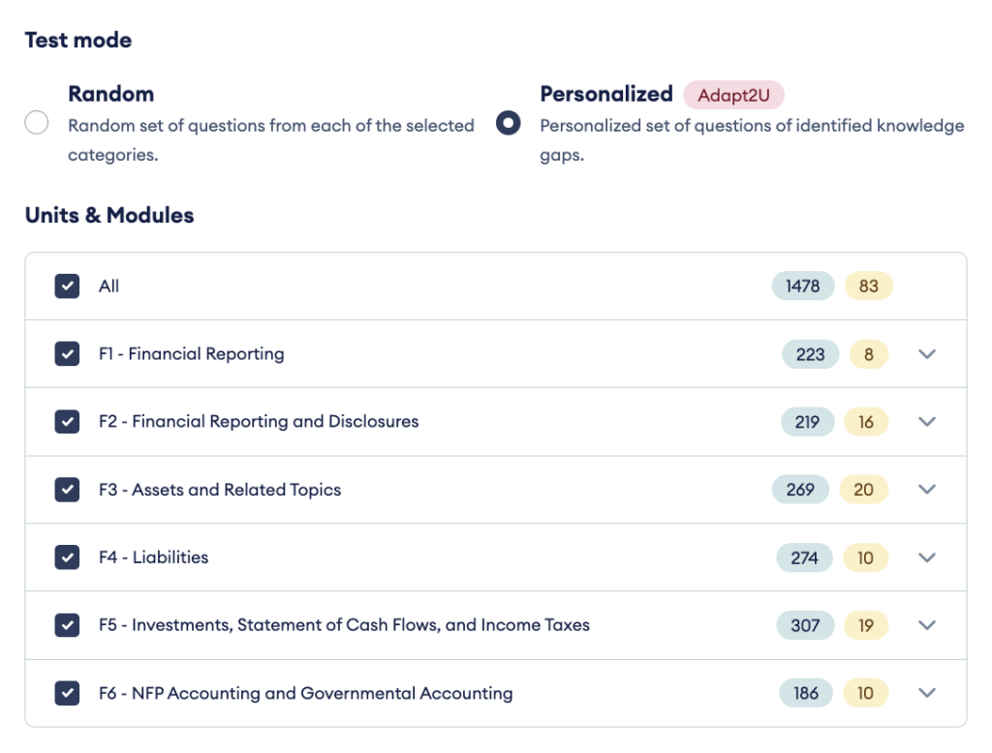Screen dimensions: 992x753
Task: Expand F6 - NFP Accounting chevron
Action: click(927, 693)
